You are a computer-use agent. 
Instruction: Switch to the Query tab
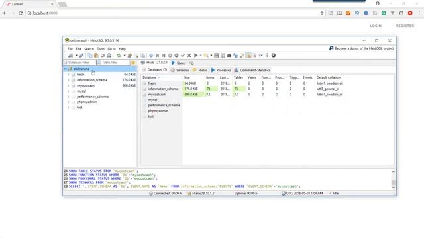pyautogui.click(x=179, y=63)
